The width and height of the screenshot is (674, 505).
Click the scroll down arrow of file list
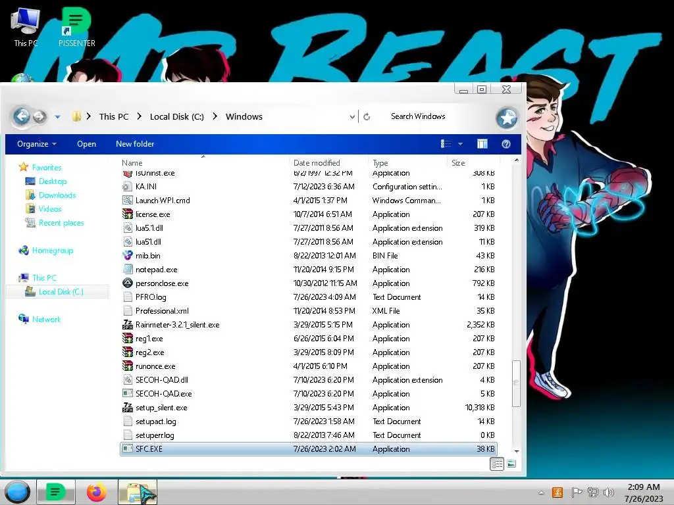point(517,451)
